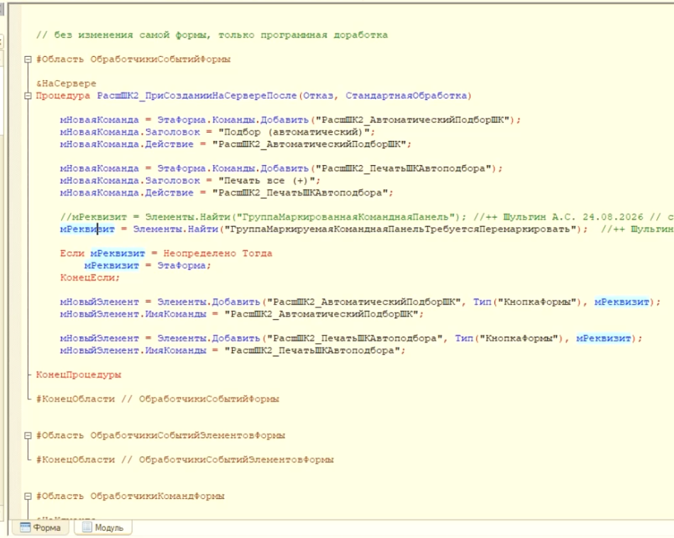Click the first Тип("КнопкаФормы") call
This screenshot has height=538, width=674.
[527, 302]
